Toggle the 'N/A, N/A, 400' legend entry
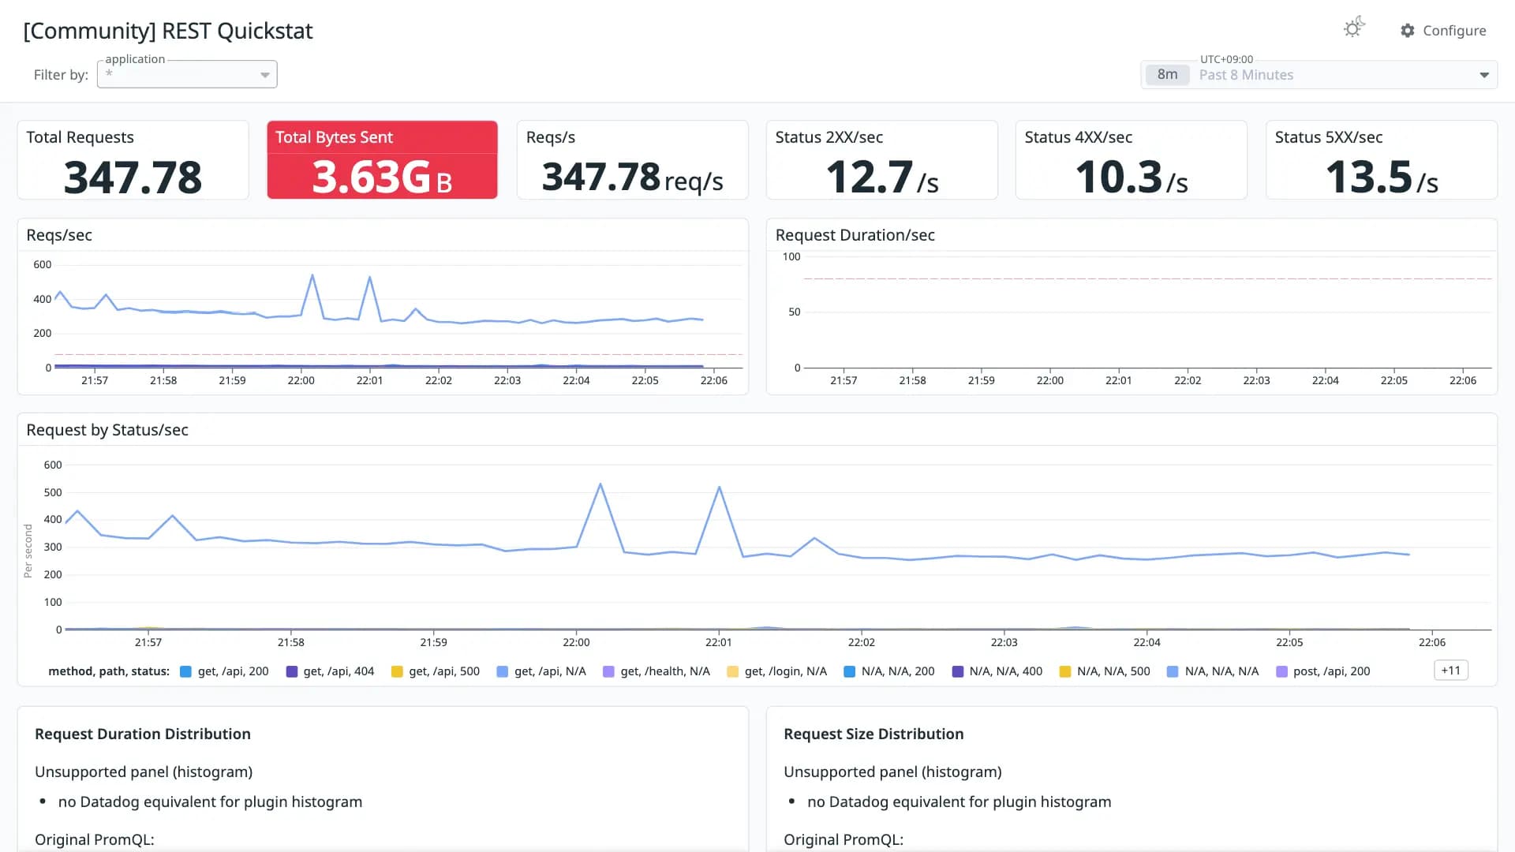The width and height of the screenshot is (1515, 852). pos(997,671)
